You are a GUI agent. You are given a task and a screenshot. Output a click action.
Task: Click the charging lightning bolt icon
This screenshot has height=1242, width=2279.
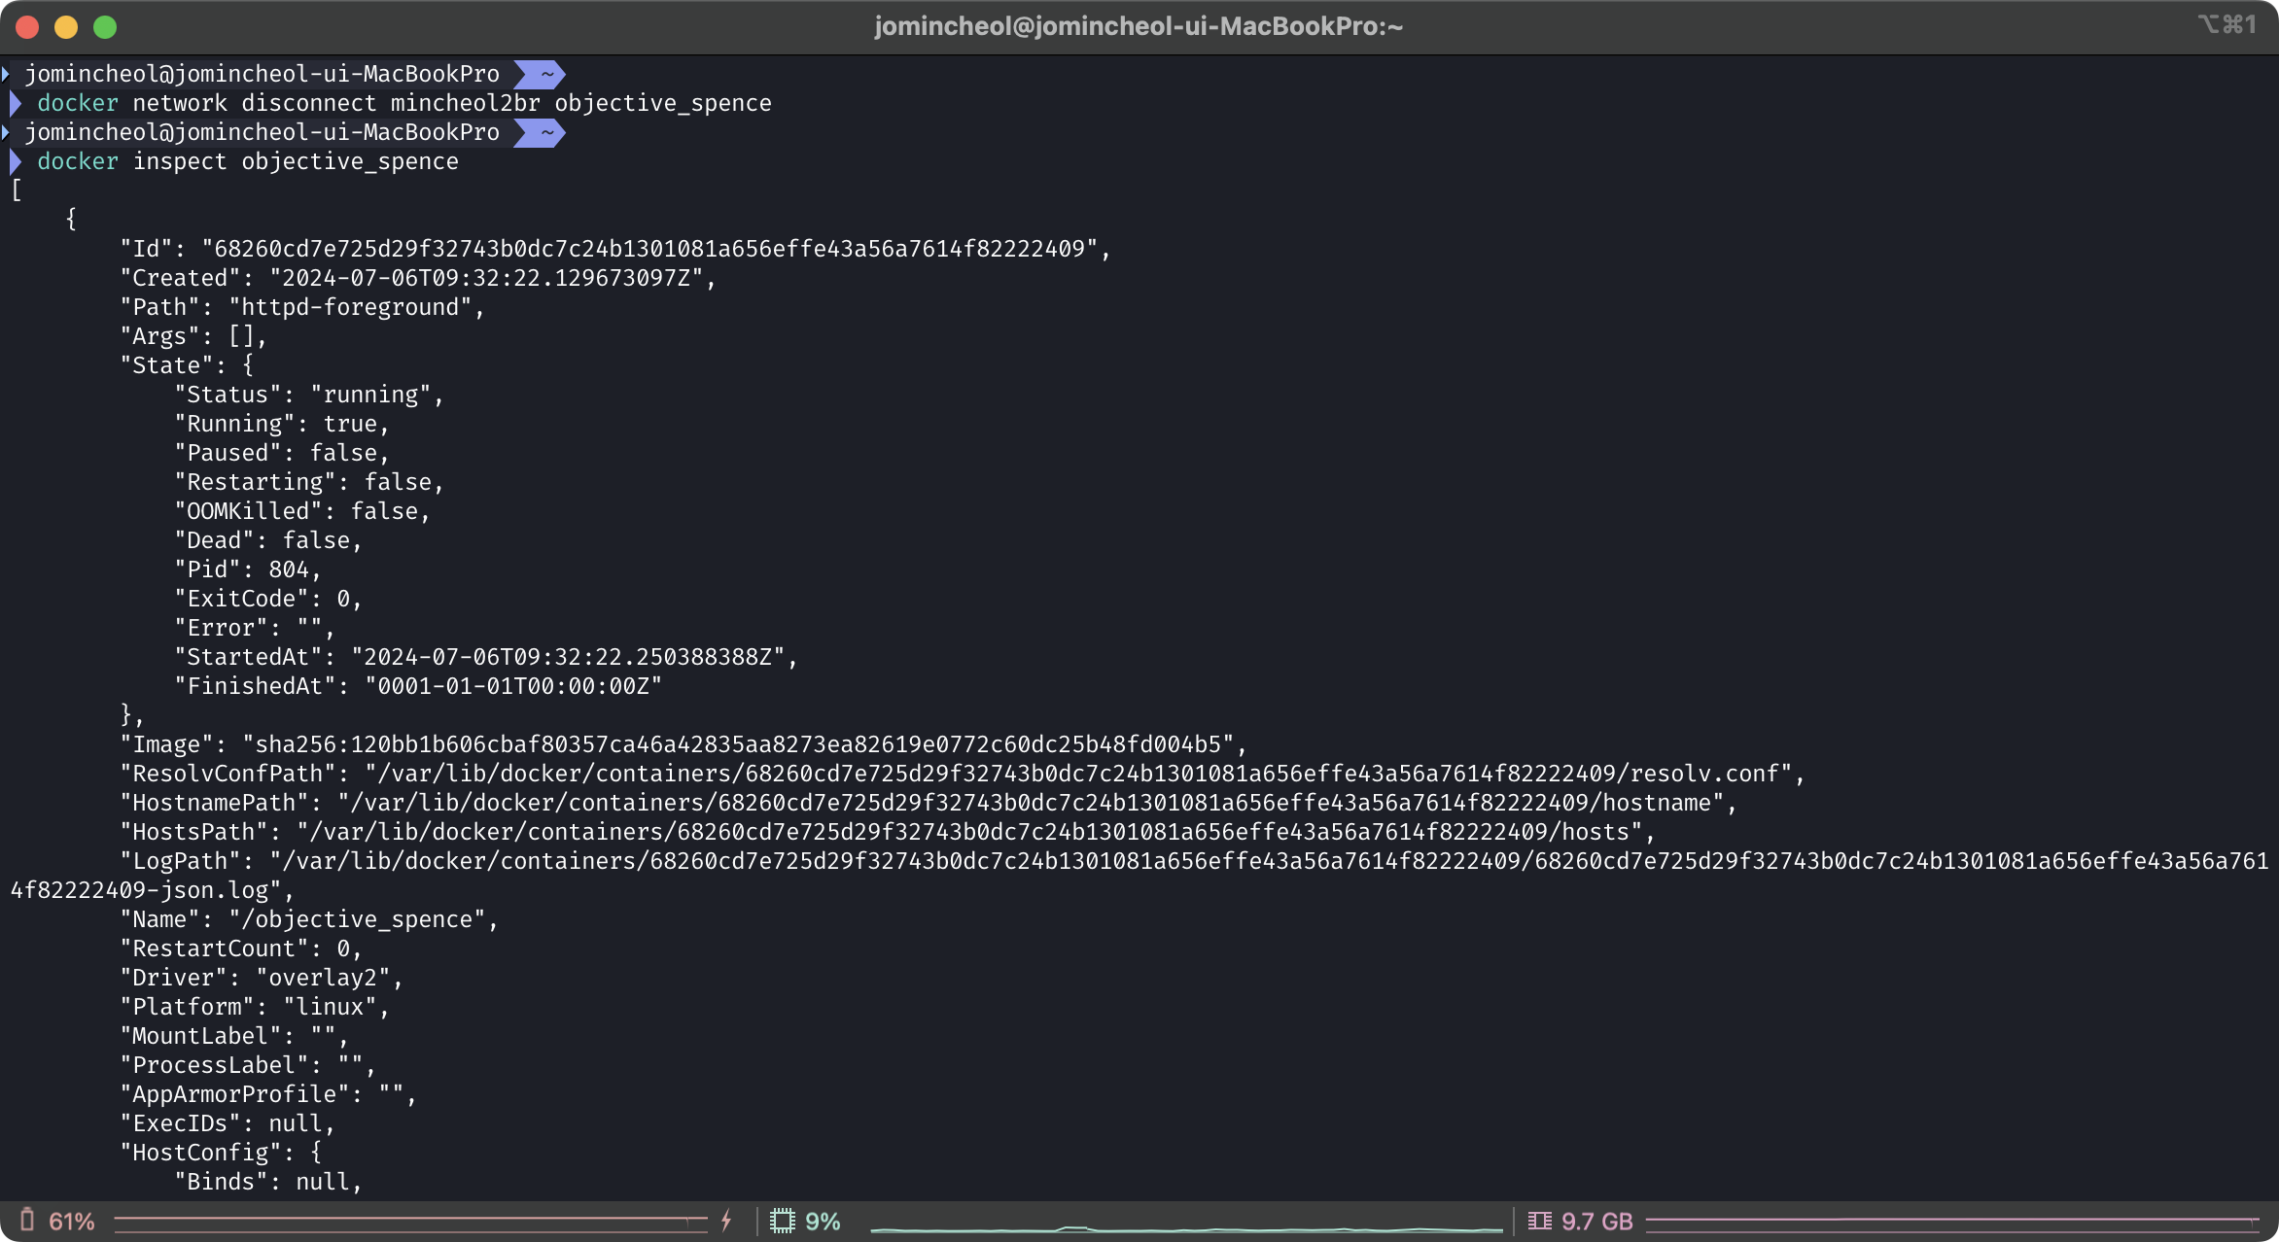pos(726,1221)
